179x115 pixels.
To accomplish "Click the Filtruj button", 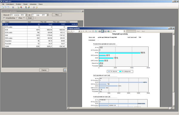I will [x=57, y=15].
